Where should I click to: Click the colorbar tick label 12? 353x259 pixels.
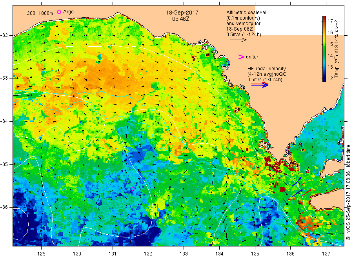[330, 78]
